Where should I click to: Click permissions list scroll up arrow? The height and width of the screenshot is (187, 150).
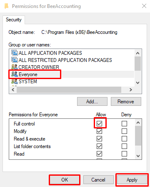pos(138,123)
